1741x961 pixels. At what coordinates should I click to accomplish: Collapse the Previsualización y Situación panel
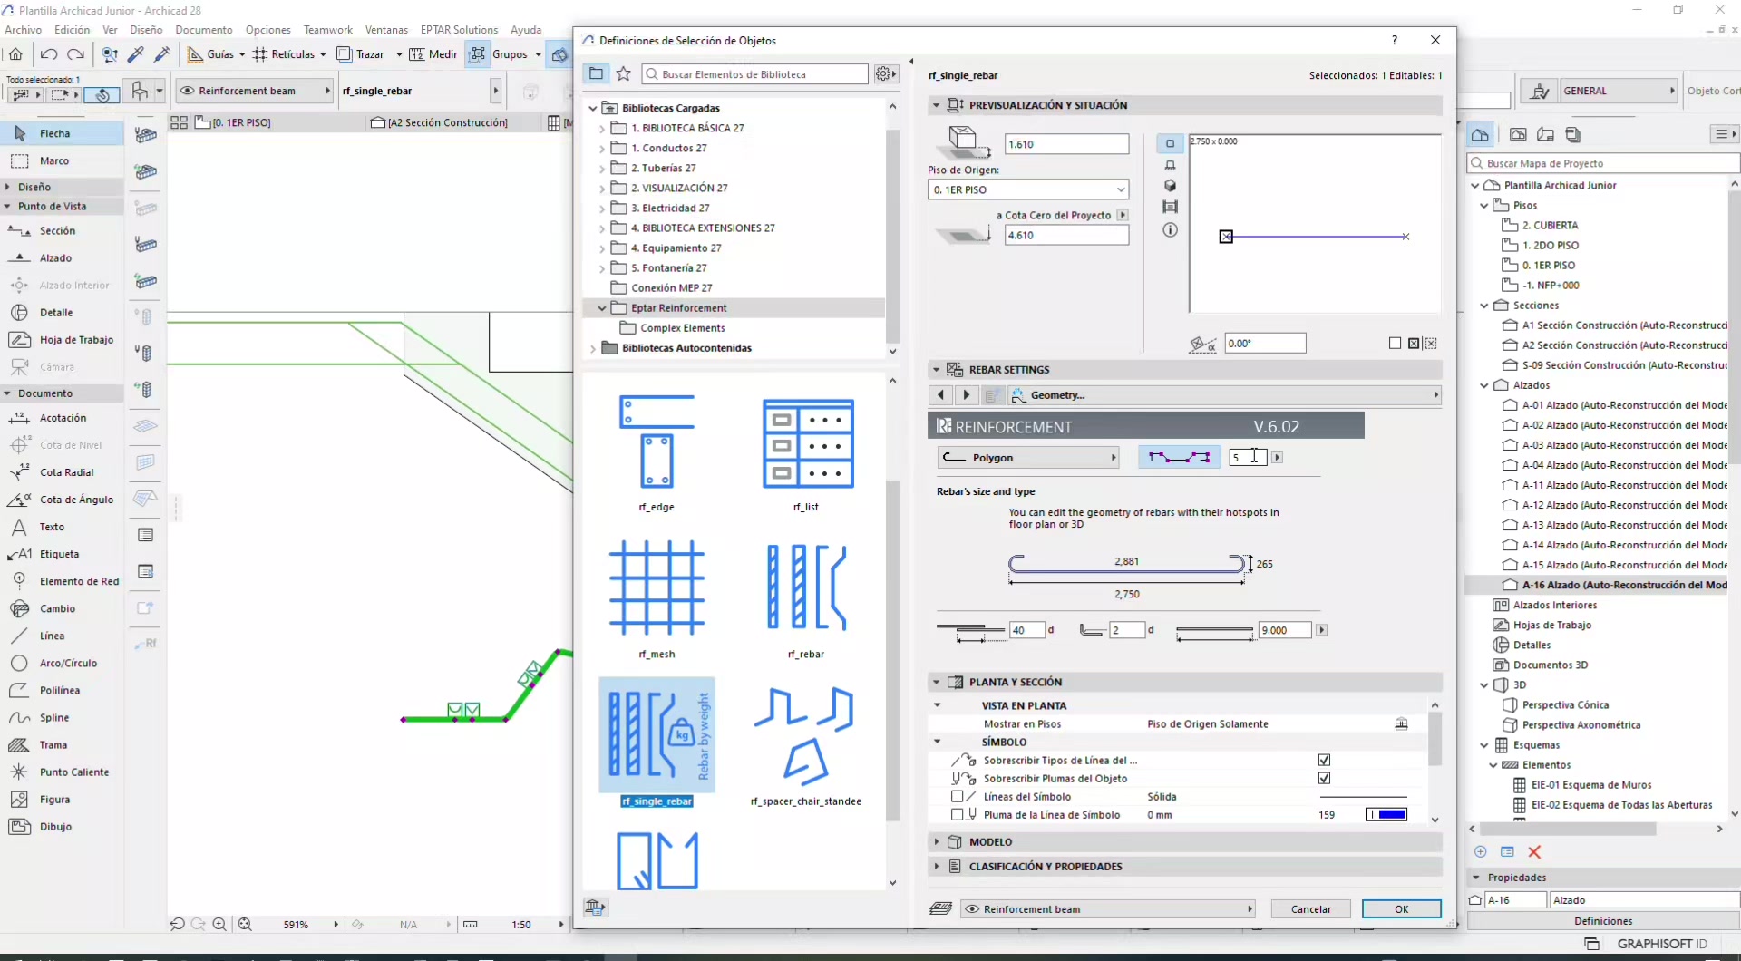(936, 105)
